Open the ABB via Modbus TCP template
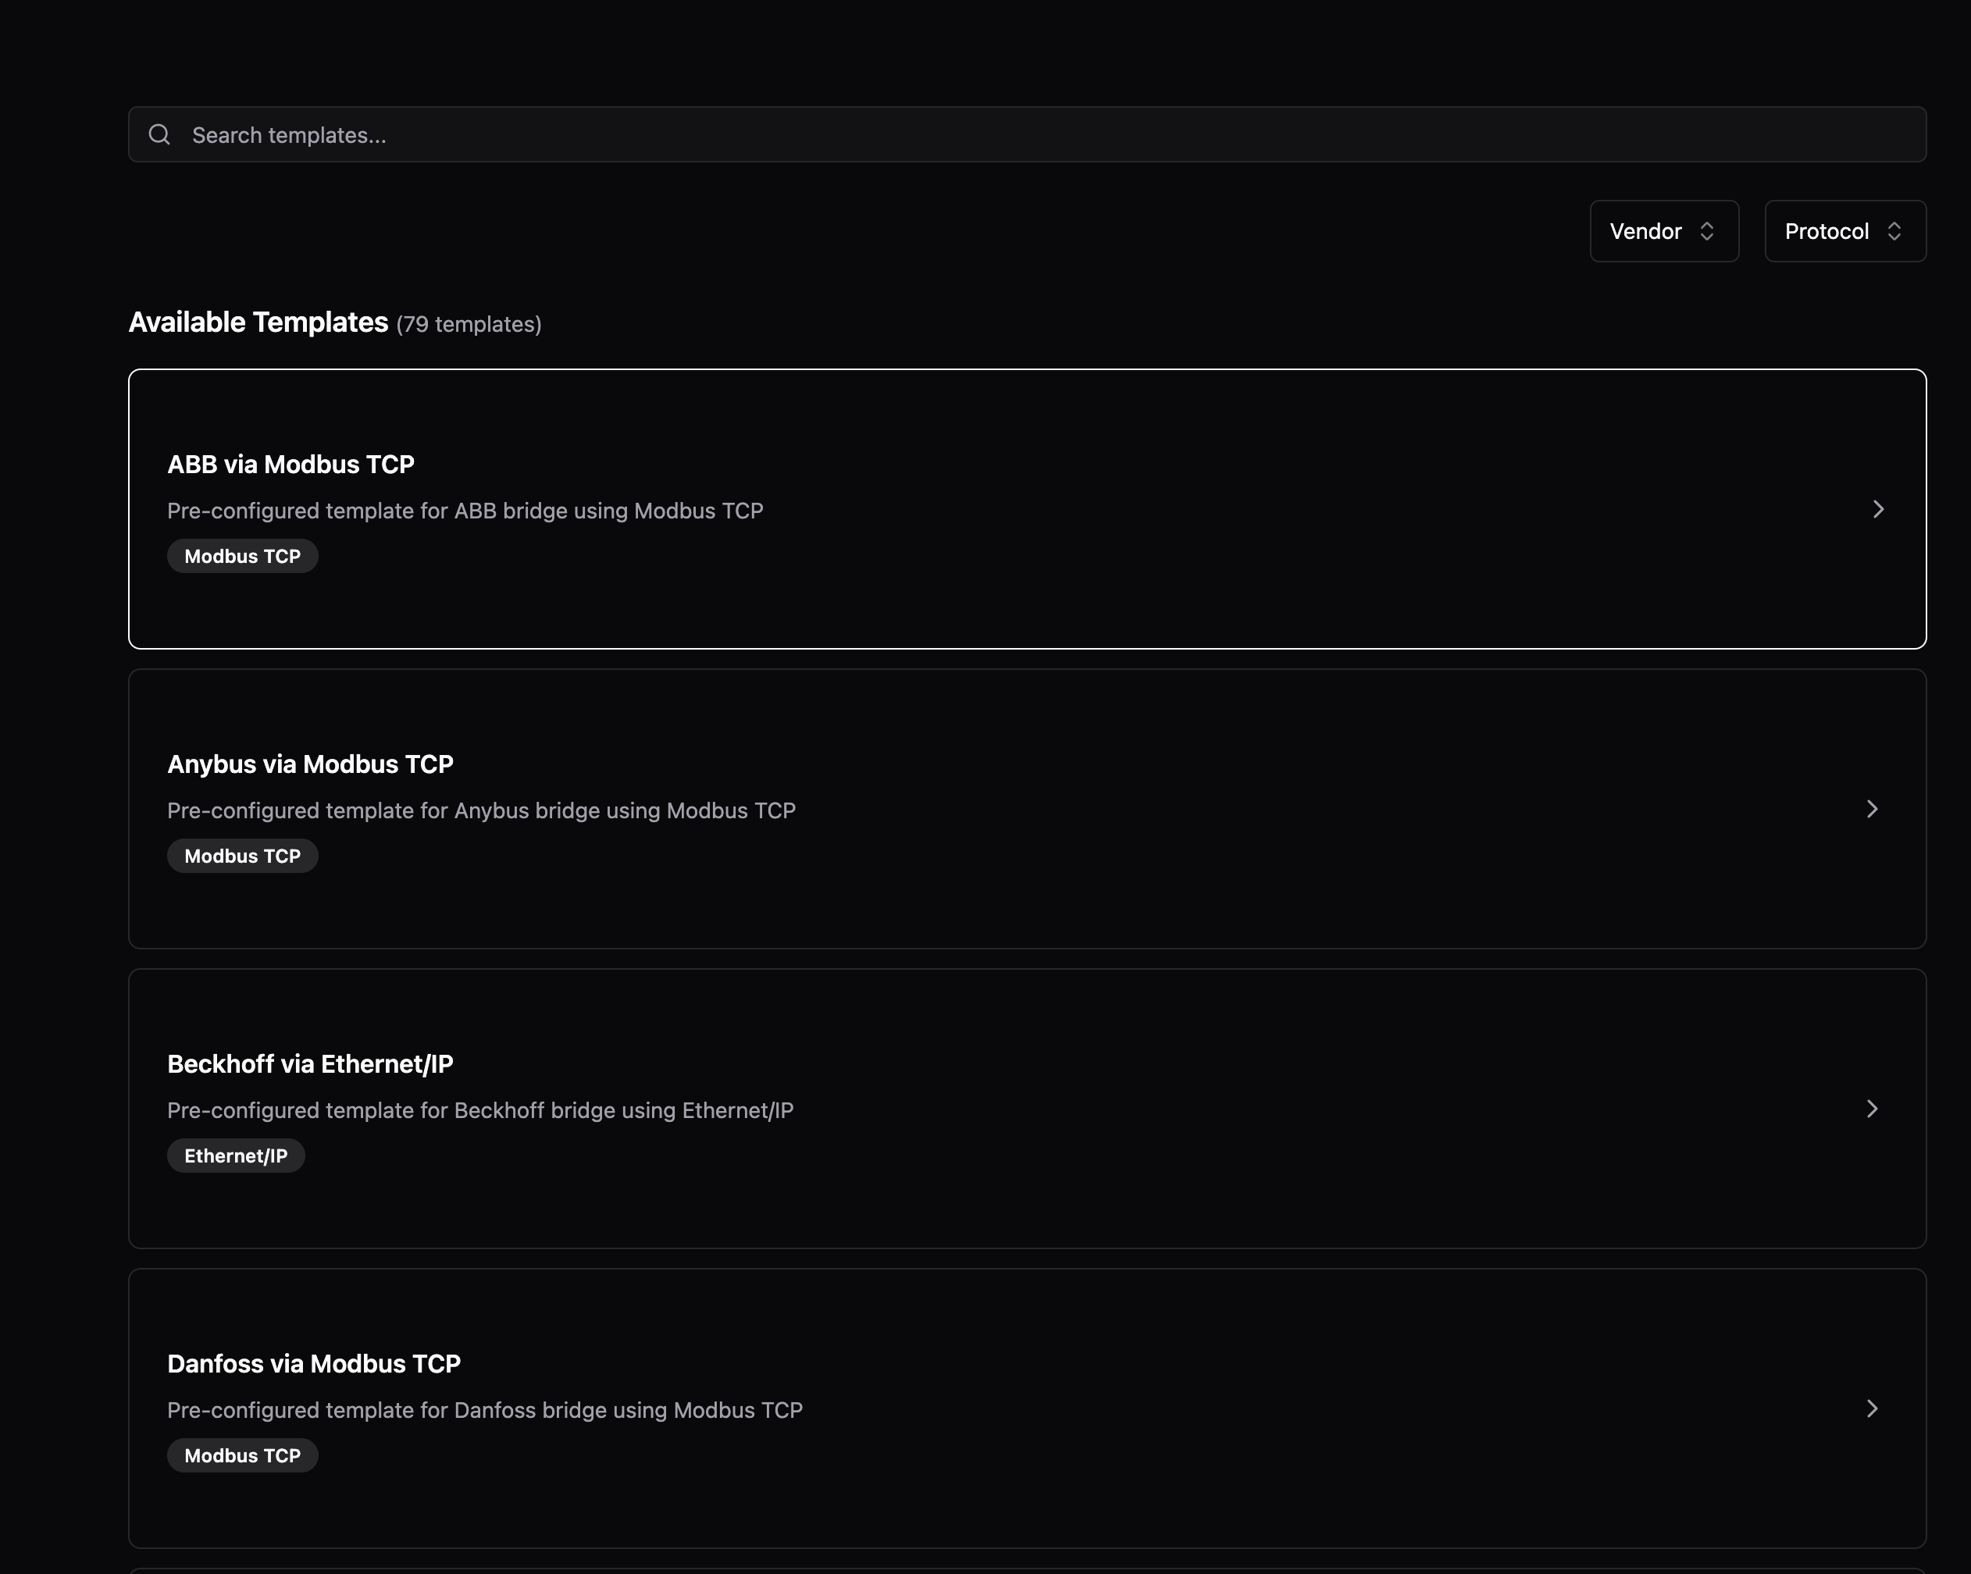Image resolution: width=1971 pixels, height=1574 pixels. click(1027, 509)
